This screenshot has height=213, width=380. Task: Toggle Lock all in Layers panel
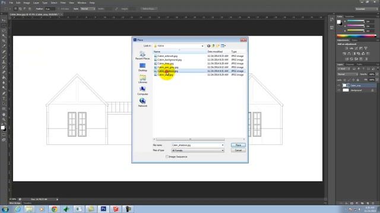[x=358, y=80]
